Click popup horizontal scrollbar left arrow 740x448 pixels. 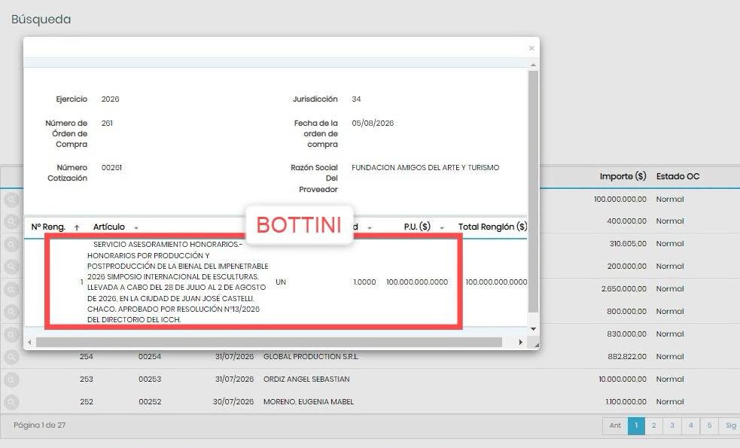(x=29, y=343)
